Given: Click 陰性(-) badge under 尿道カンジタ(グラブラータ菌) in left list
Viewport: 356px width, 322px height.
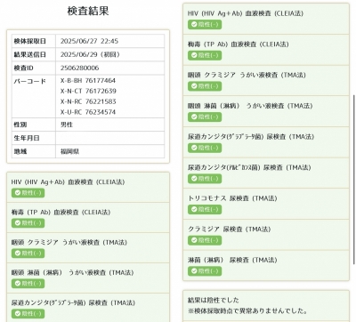Looking at the screenshot, I should point(28,314).
